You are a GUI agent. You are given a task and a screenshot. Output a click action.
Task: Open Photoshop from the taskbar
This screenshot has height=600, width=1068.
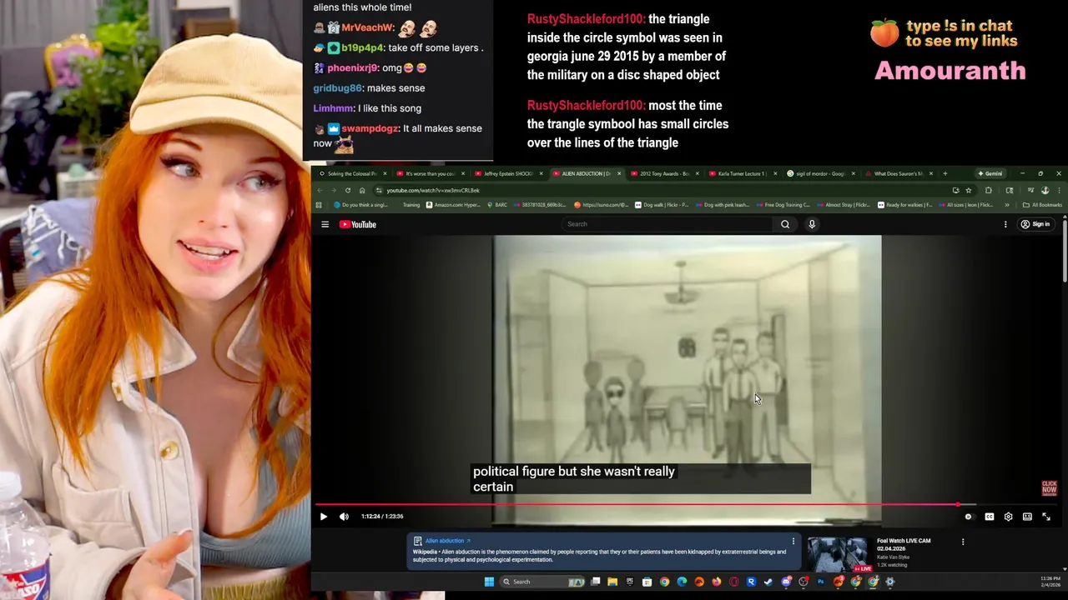pos(821,582)
